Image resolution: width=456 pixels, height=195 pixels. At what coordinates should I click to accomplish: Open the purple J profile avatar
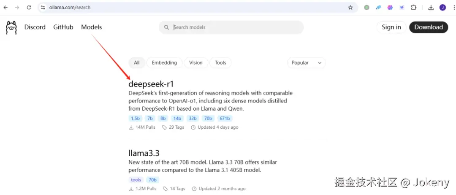tap(442, 7)
